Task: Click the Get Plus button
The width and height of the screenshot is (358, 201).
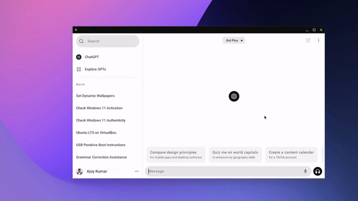Action: pos(234,40)
